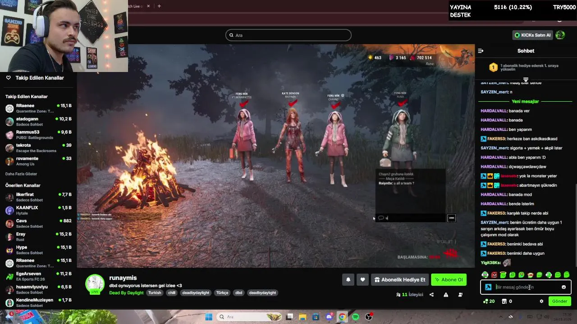Expand the gift leaderboard chevron below banner
Screen dimensions: 577x324
click(x=526, y=80)
